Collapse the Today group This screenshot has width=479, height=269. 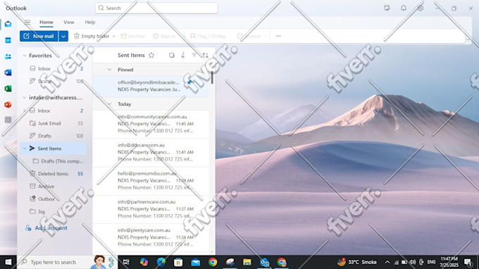pos(109,104)
